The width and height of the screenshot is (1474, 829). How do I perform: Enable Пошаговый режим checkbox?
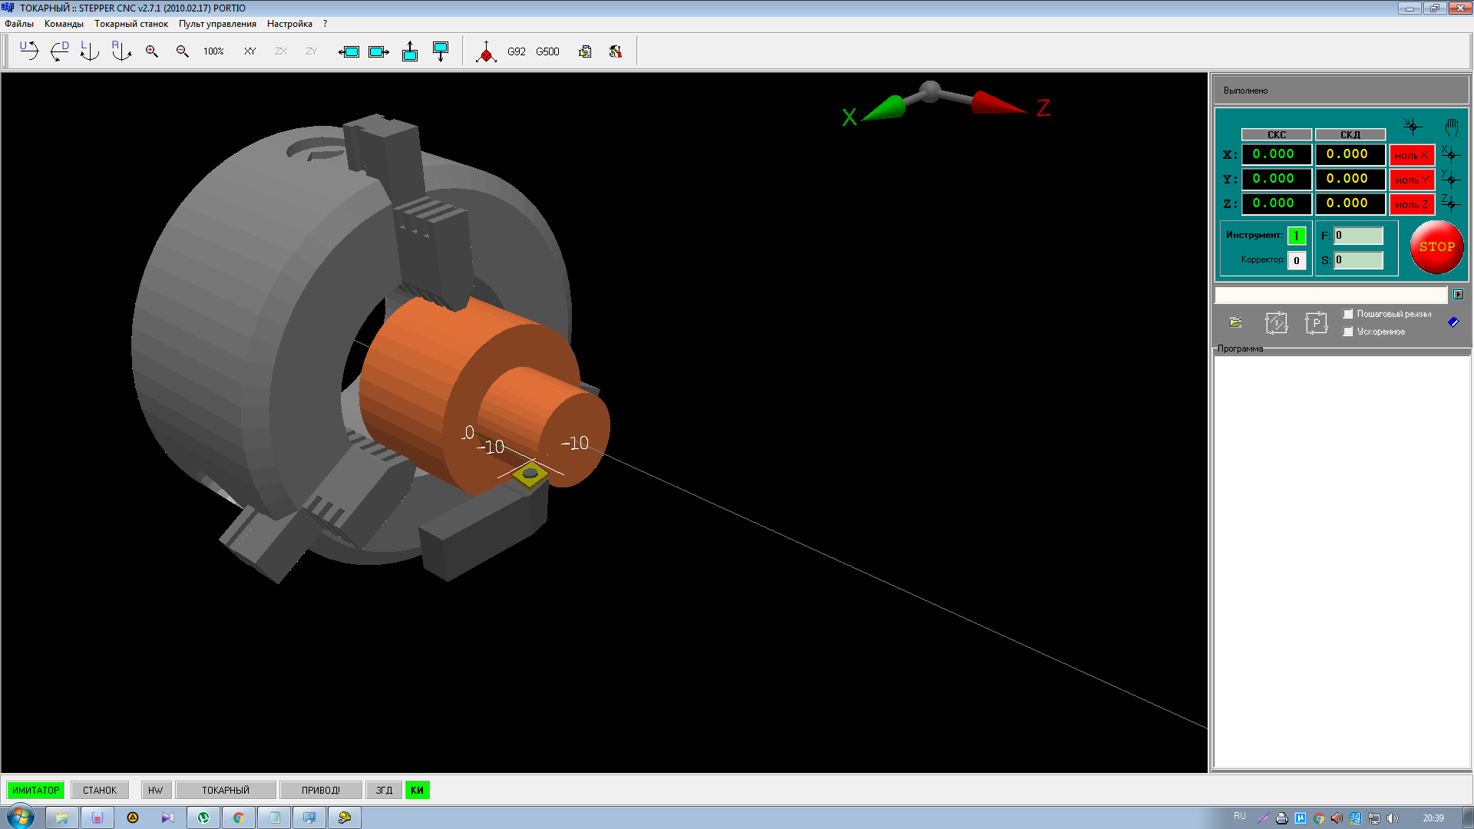[1348, 314]
